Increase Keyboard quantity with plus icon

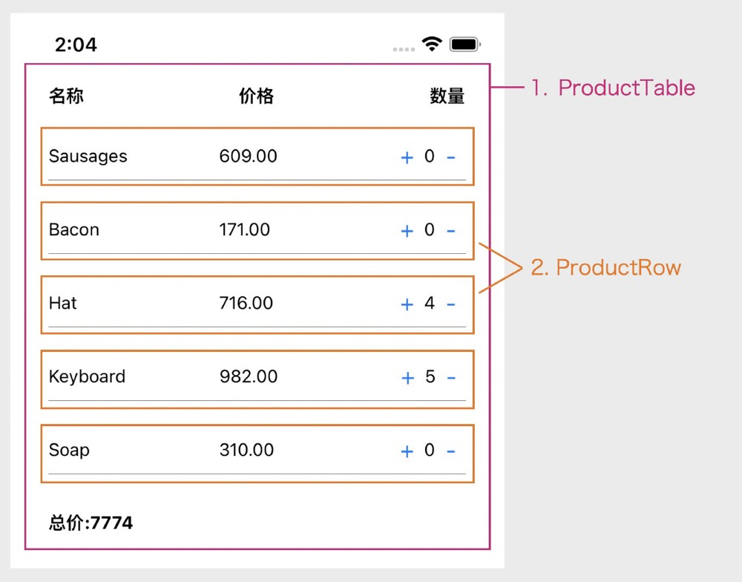[x=407, y=378]
